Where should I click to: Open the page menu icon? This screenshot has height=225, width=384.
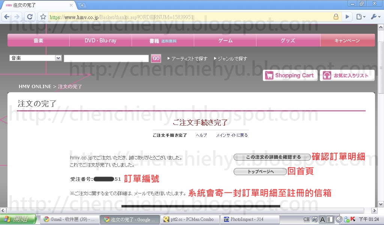tap(361, 16)
